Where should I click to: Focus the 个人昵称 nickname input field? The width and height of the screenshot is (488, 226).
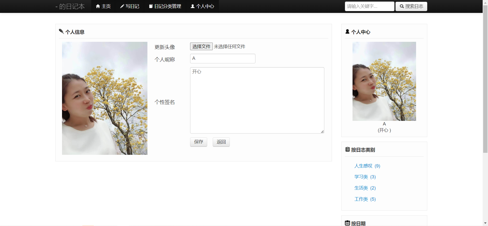click(x=223, y=59)
